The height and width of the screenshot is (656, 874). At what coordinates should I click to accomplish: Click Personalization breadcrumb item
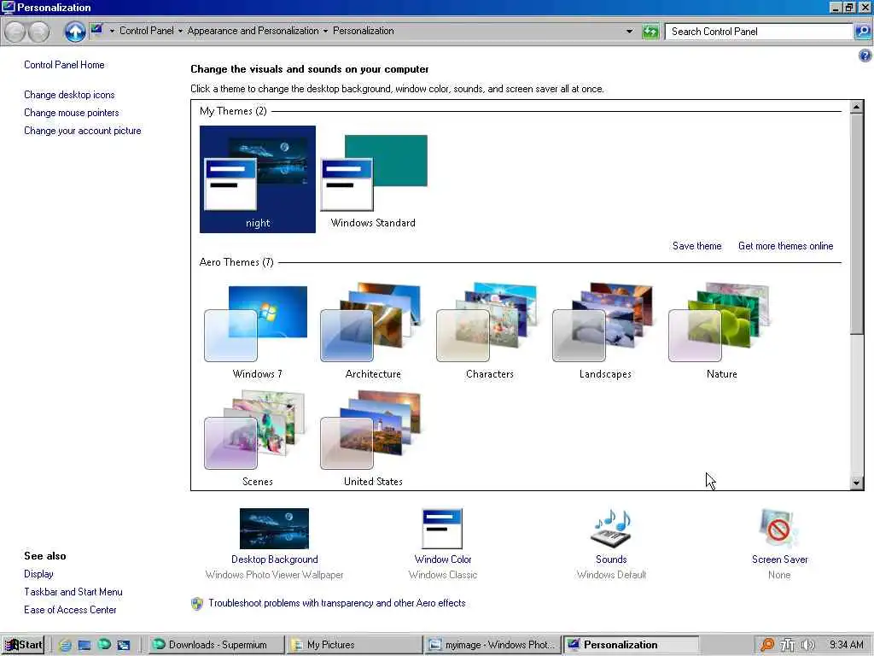[x=364, y=31]
